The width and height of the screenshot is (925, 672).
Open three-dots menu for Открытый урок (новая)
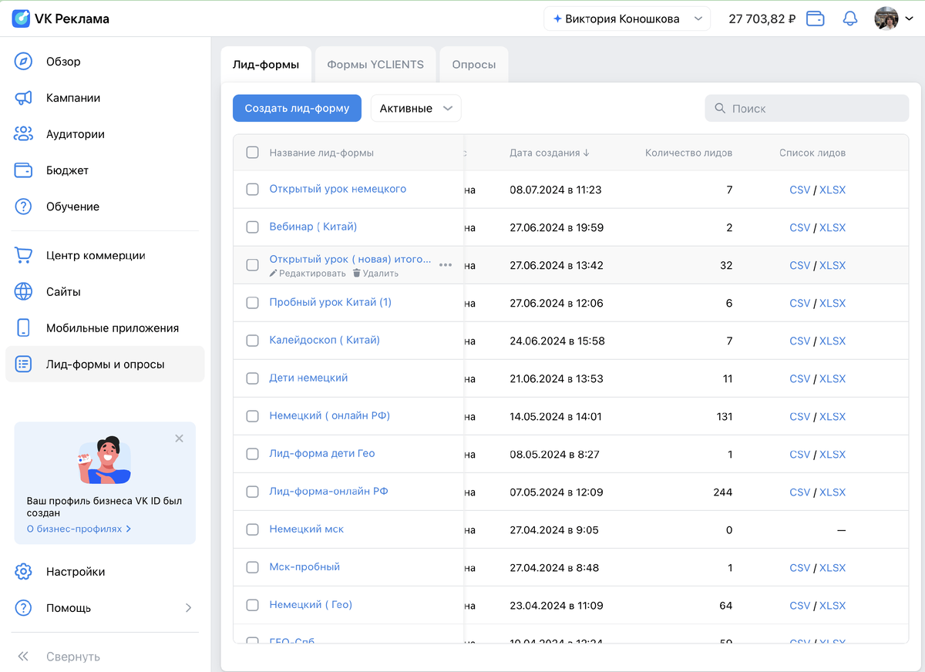pos(446,265)
